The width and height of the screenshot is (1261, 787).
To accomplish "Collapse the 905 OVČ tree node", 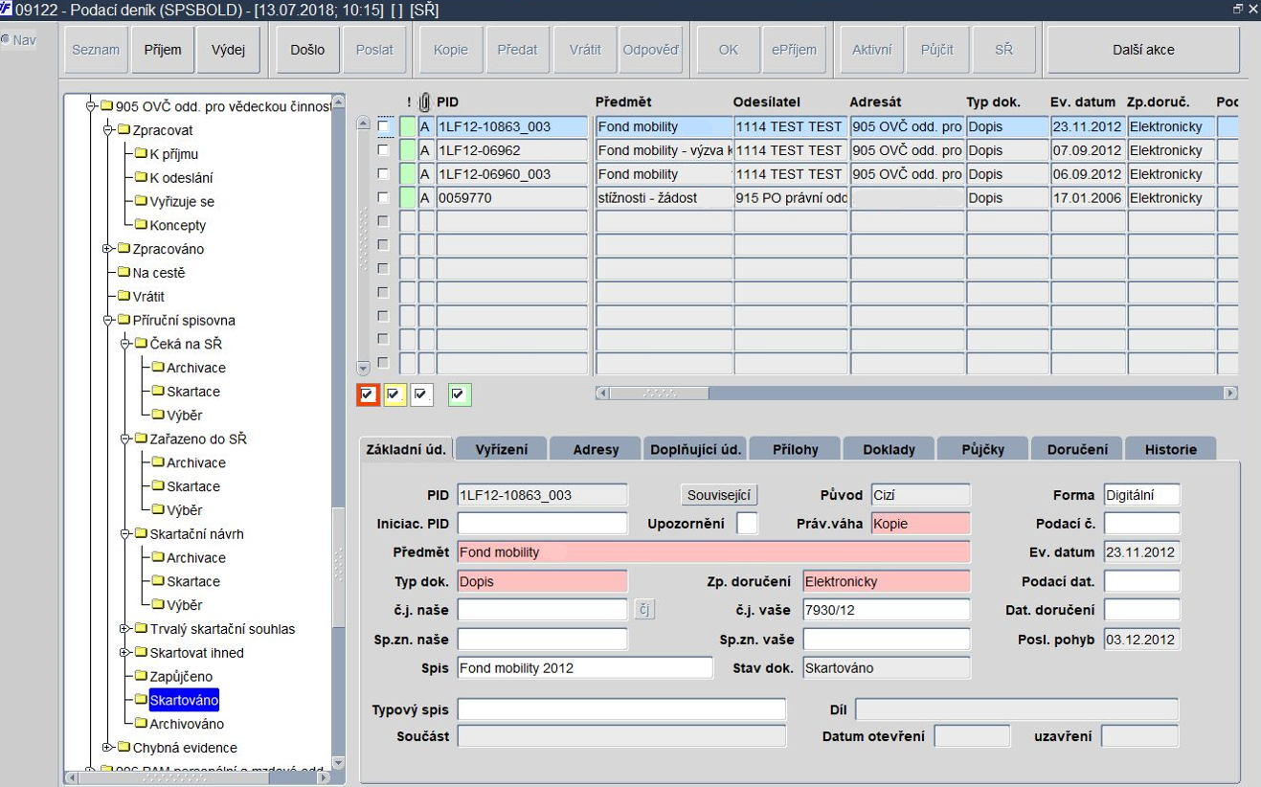I will (x=91, y=106).
